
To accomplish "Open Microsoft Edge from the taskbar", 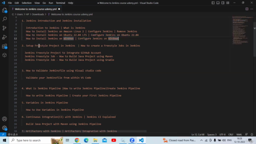I will click(86, 140).
